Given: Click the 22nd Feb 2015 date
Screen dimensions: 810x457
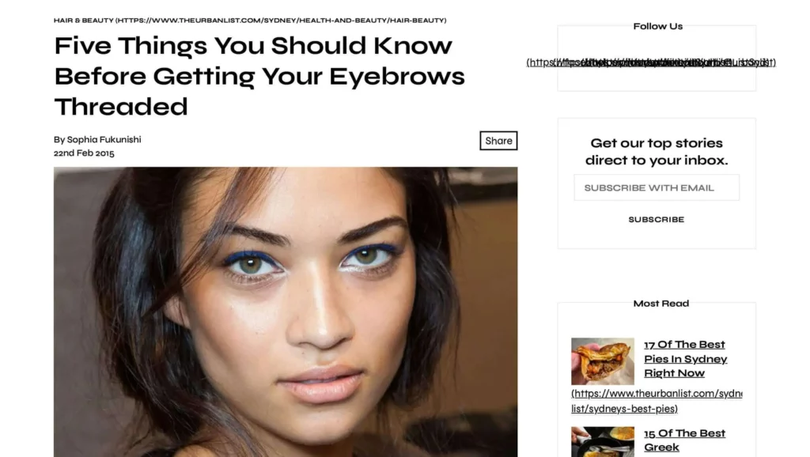Looking at the screenshot, I should tap(84, 153).
